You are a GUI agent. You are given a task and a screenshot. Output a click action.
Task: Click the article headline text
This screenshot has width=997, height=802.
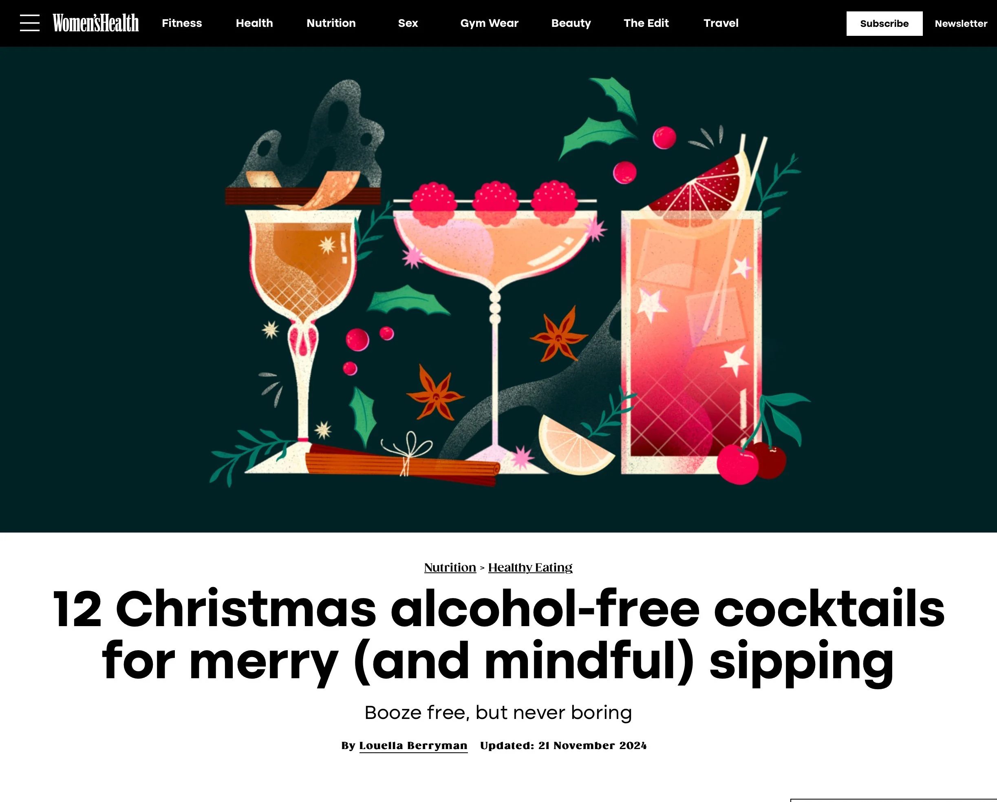pos(498,635)
